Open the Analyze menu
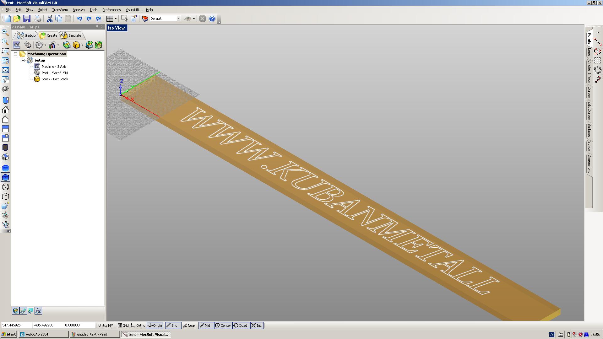The height and width of the screenshot is (339, 603). 79,10
